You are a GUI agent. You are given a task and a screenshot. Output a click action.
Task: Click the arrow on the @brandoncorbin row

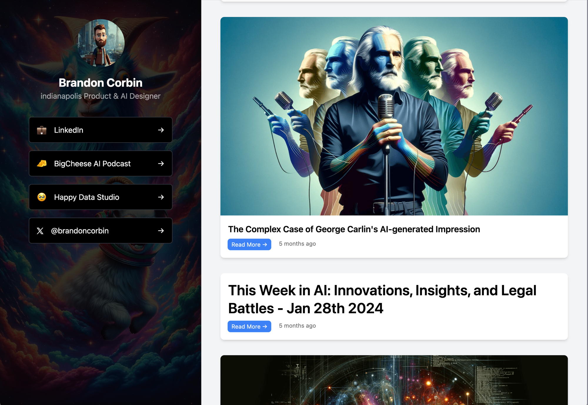click(x=161, y=231)
